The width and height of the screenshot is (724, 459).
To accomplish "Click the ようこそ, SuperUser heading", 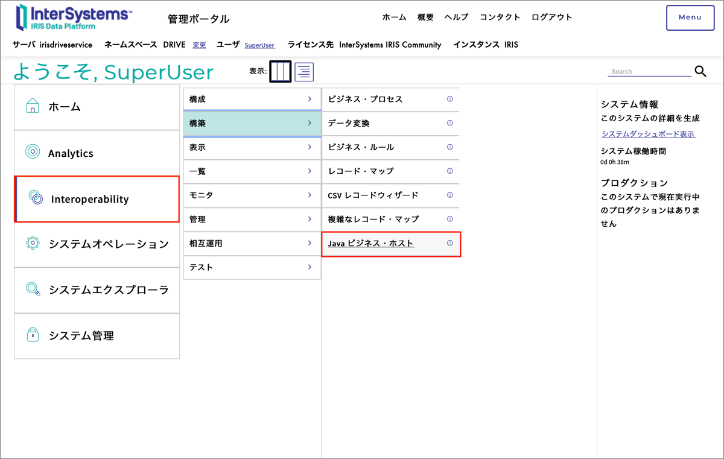I will [113, 72].
